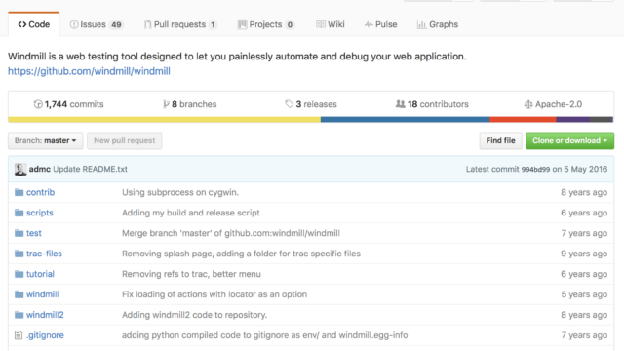Click the .gitignore file icon
The height and width of the screenshot is (351, 624).
[19, 335]
